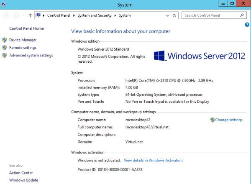This screenshot has height=184, width=251.
Task: Select System and Security breadcrumb
Action: pos(95,15)
